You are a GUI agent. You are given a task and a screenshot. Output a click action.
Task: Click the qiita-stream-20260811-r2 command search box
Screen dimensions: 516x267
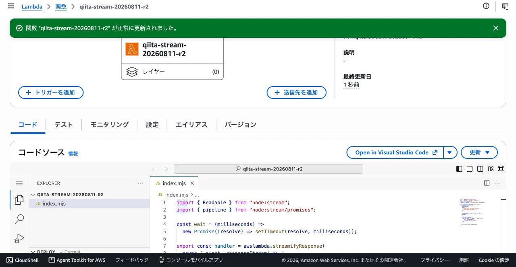[268, 169]
